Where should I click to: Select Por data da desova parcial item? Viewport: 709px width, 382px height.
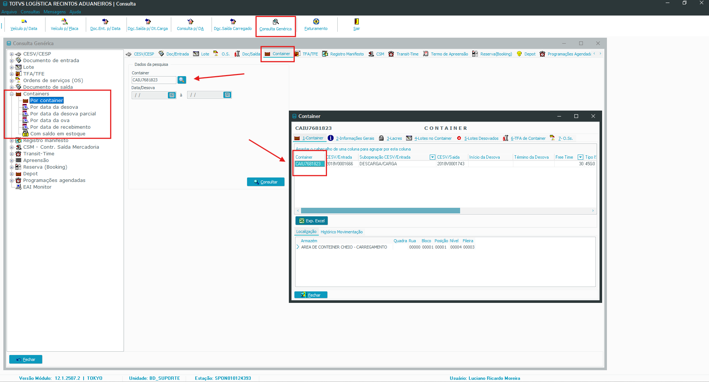point(63,114)
